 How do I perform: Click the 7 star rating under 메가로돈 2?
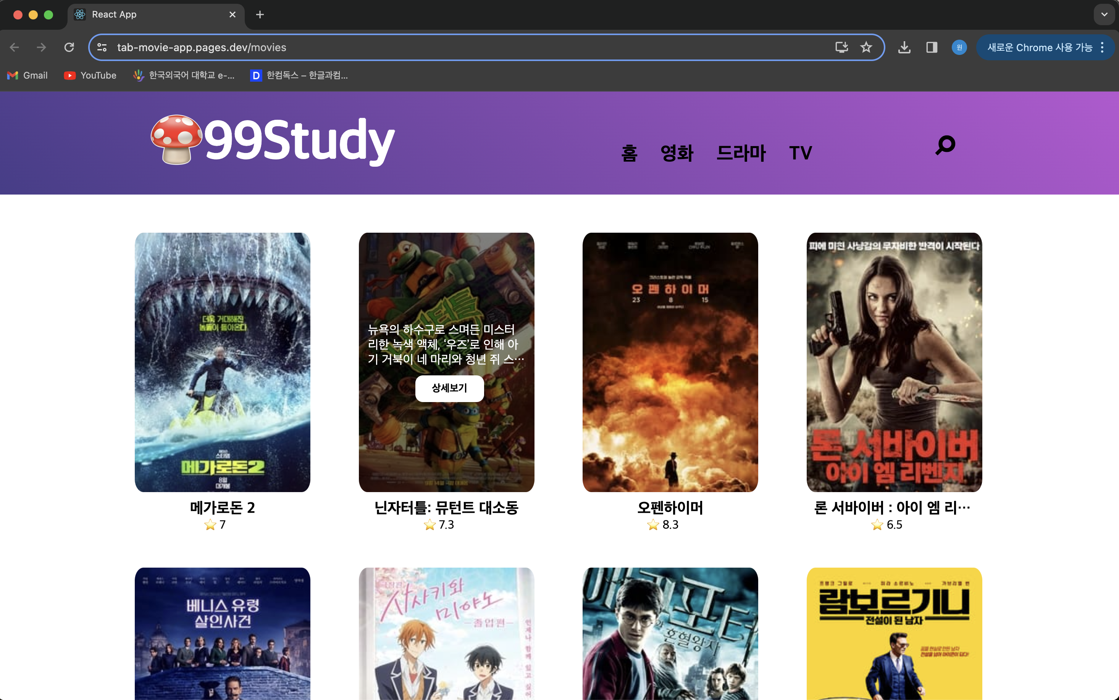pos(215,525)
